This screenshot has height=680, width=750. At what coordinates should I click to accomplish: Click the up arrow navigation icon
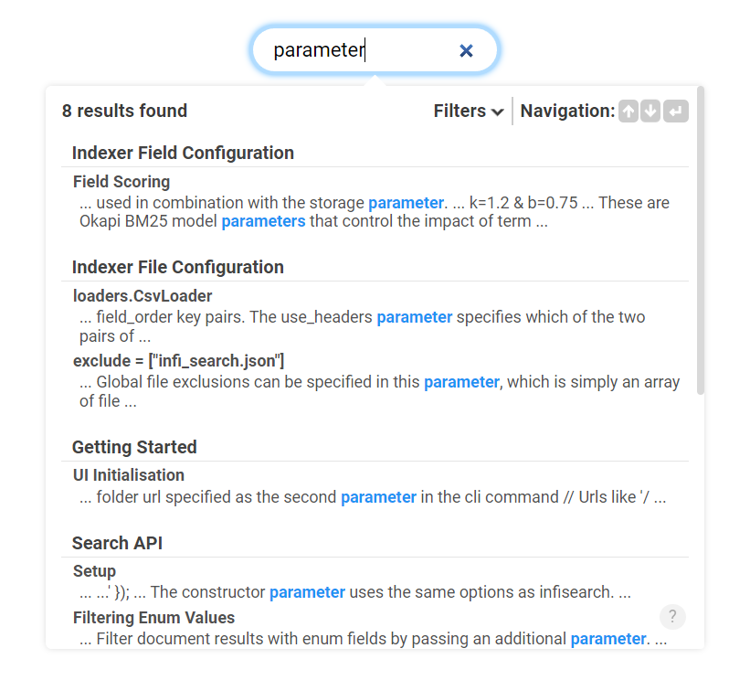628,111
